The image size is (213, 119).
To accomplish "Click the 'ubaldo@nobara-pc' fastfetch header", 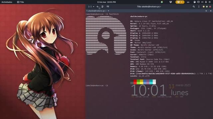I will (139, 17).
